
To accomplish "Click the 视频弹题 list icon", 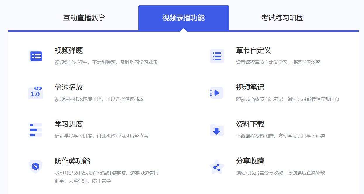I will click(x=36, y=56).
